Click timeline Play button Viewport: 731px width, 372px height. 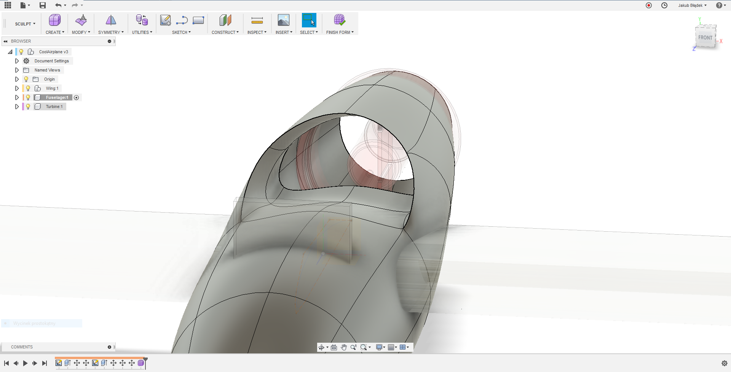coord(25,363)
